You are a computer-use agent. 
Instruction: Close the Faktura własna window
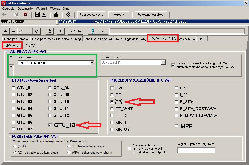coord(246,3)
